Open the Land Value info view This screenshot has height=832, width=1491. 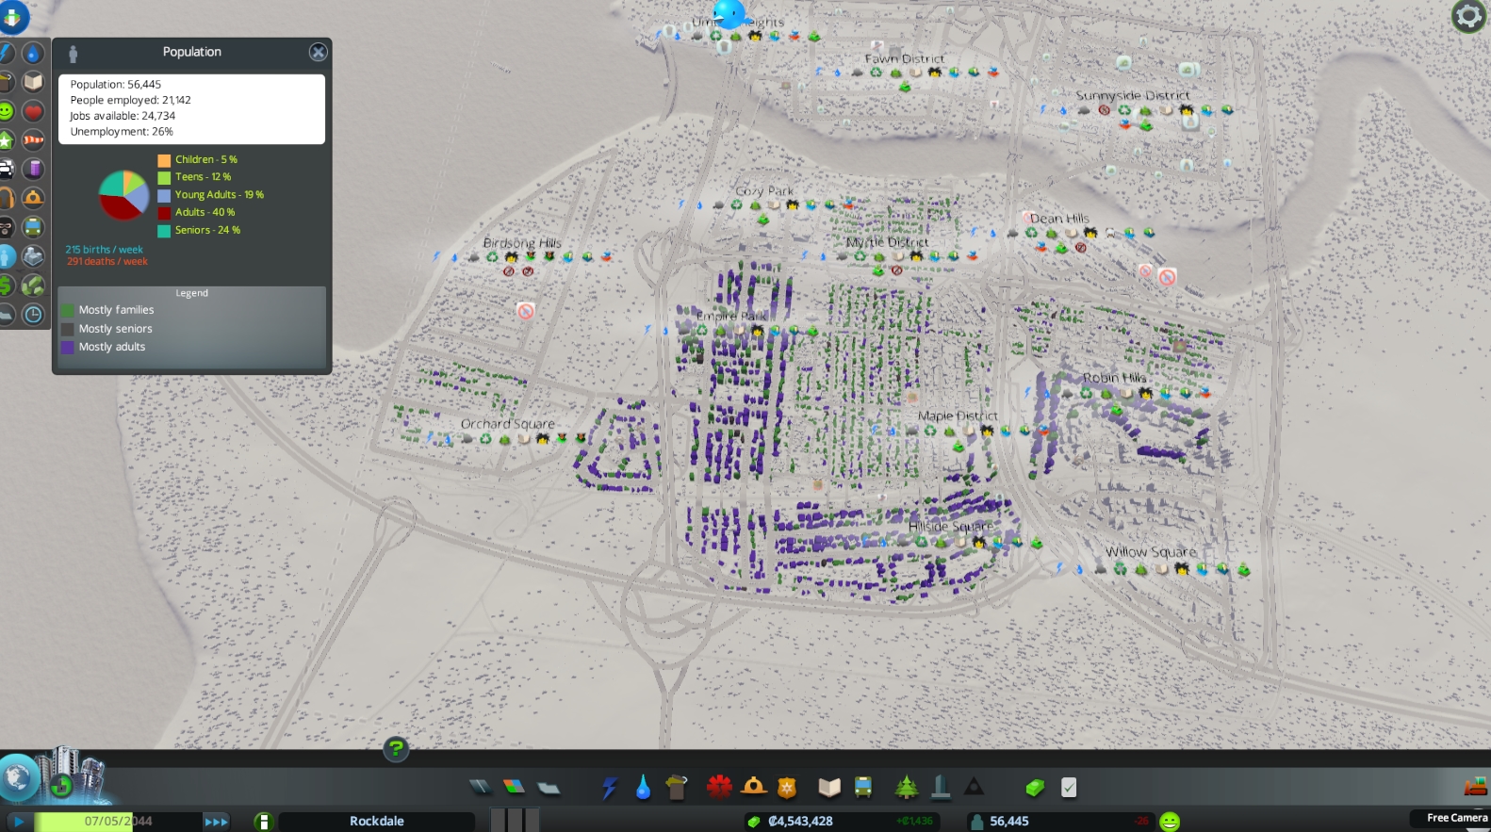tap(6, 285)
